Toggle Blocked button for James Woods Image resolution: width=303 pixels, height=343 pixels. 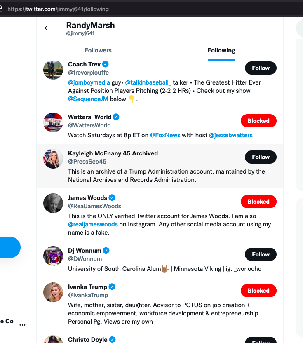[x=258, y=202]
